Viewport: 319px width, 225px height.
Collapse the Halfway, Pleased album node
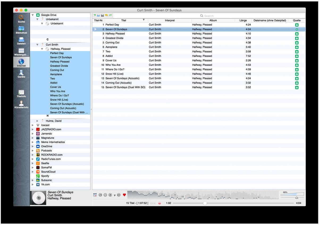pyautogui.click(x=42, y=49)
